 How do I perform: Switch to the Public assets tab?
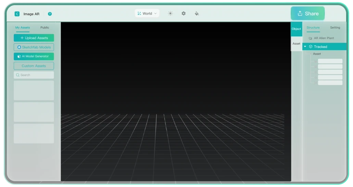tap(45, 27)
